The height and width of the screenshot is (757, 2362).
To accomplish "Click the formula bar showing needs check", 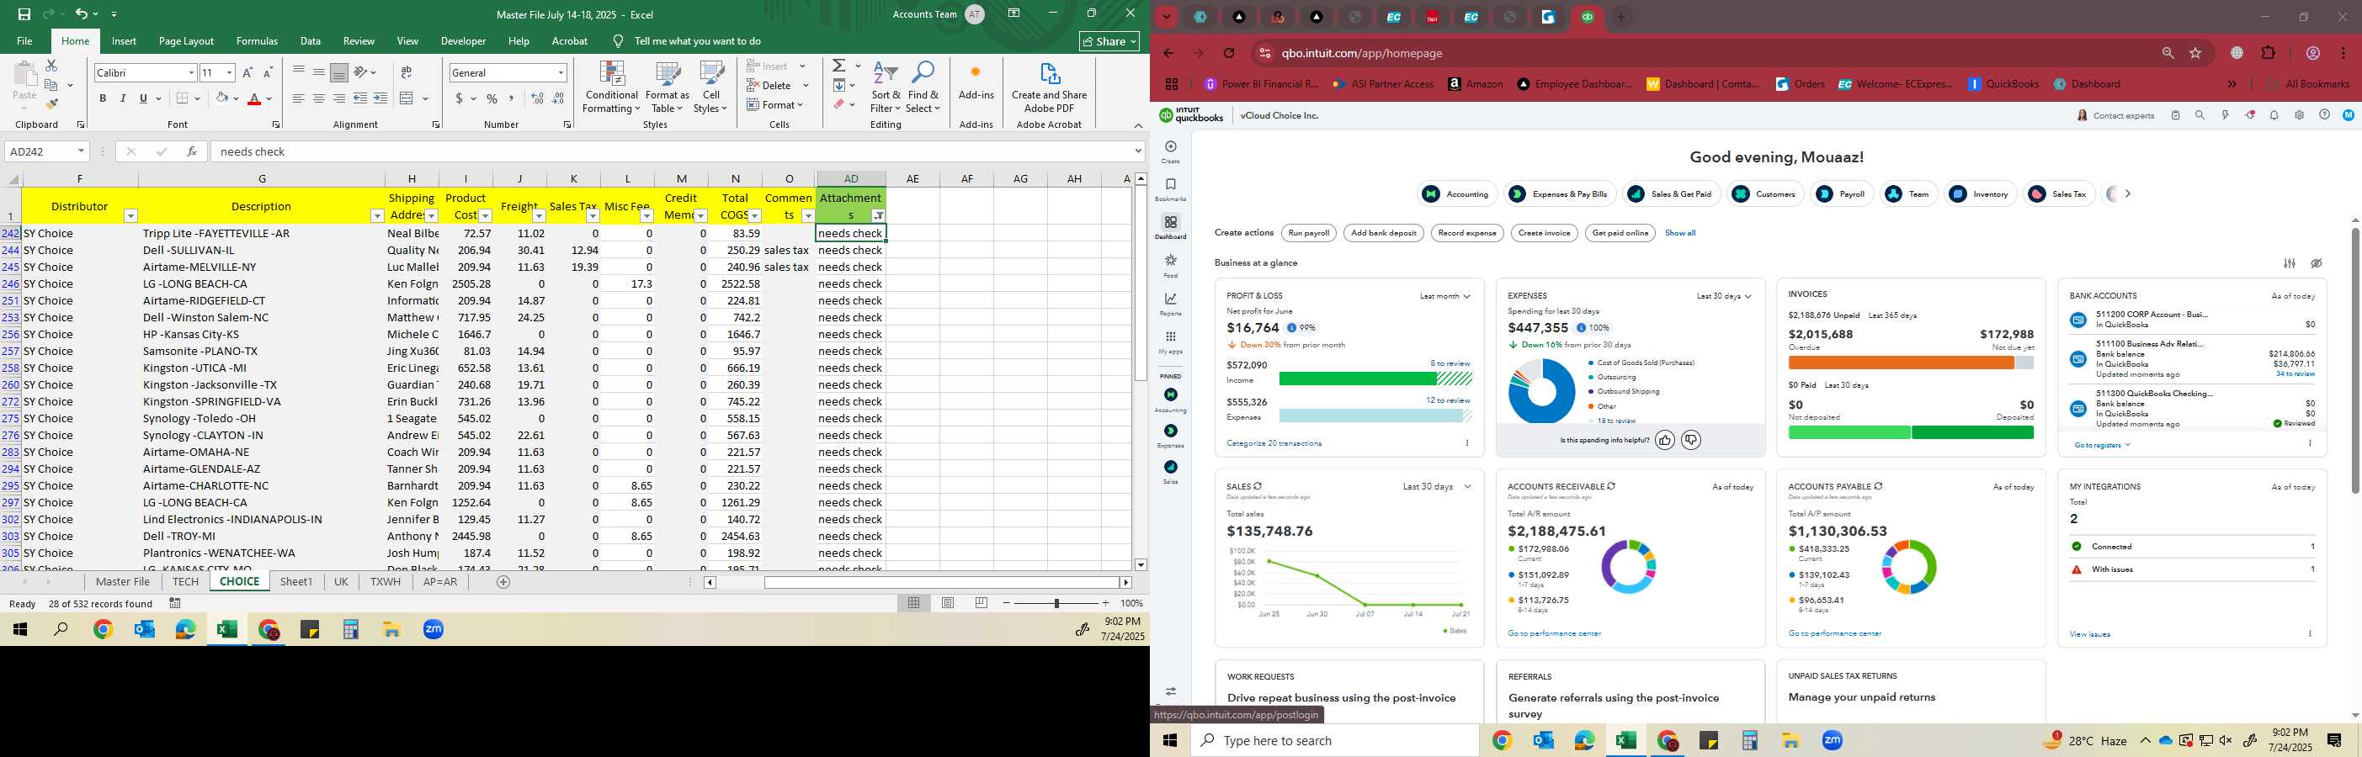I will tap(674, 151).
